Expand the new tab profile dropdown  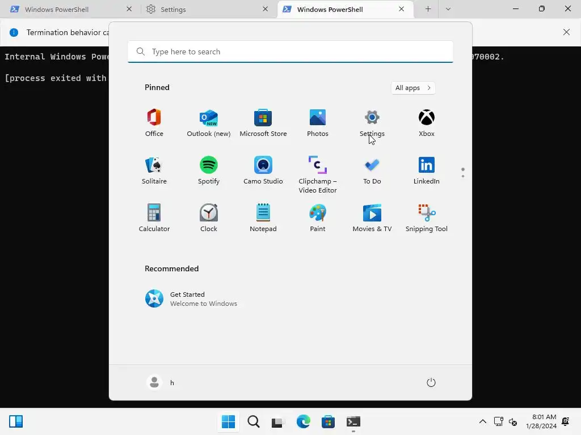[448, 9]
